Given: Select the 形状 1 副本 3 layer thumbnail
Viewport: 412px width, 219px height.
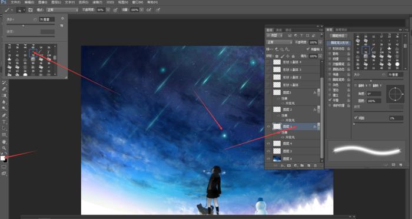Looking at the screenshot, I should (x=277, y=69).
